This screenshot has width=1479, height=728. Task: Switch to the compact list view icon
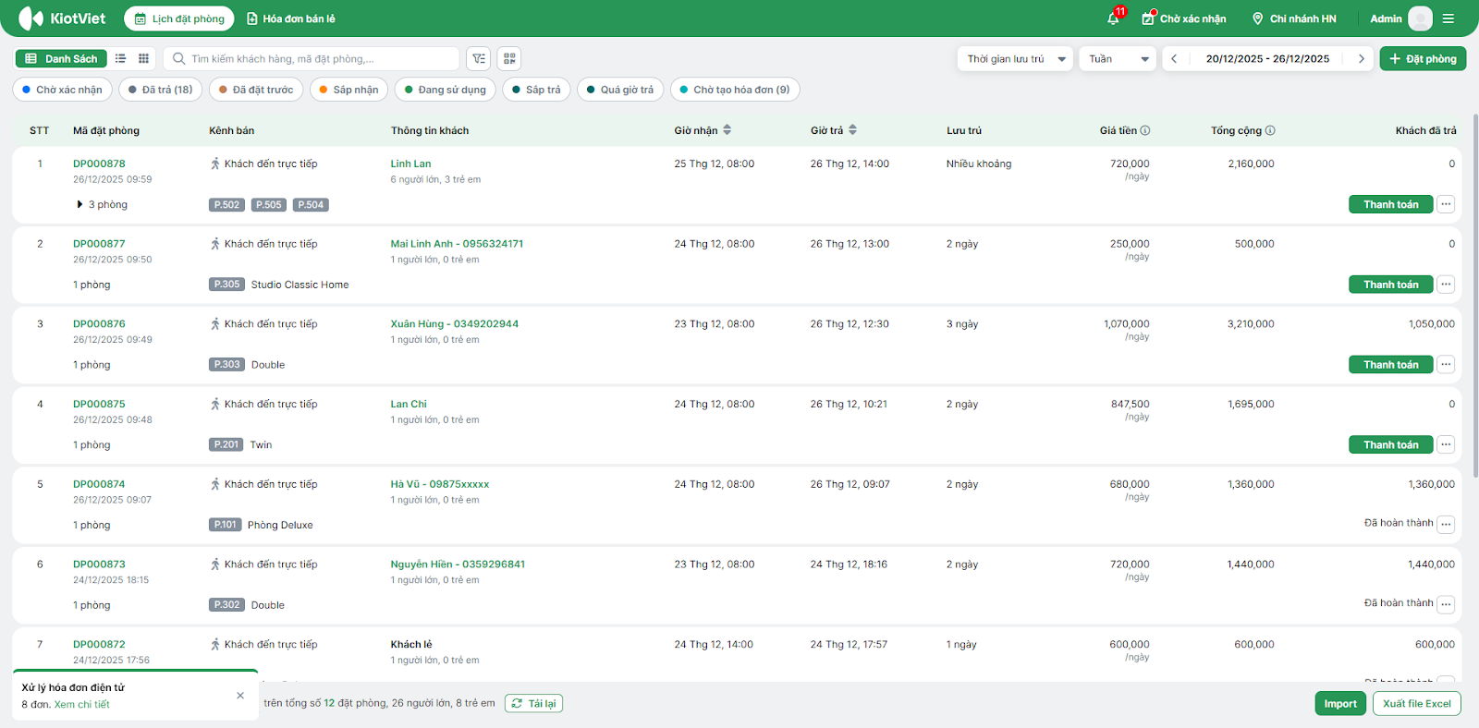(x=121, y=59)
